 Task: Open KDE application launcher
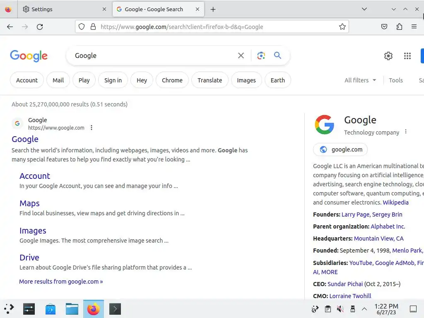click(x=9, y=309)
